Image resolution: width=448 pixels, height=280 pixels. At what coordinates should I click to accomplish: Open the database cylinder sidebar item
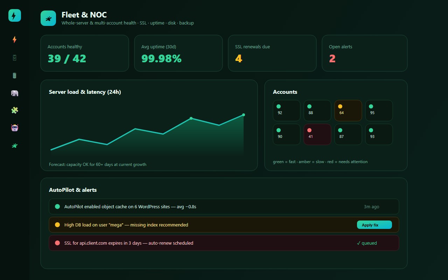15,75
